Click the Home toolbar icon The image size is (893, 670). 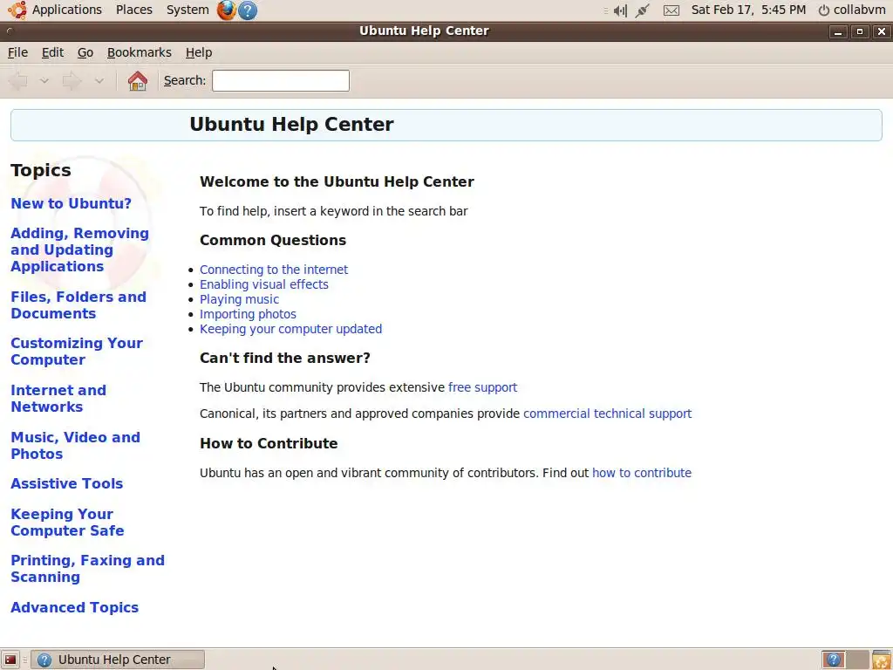point(137,81)
